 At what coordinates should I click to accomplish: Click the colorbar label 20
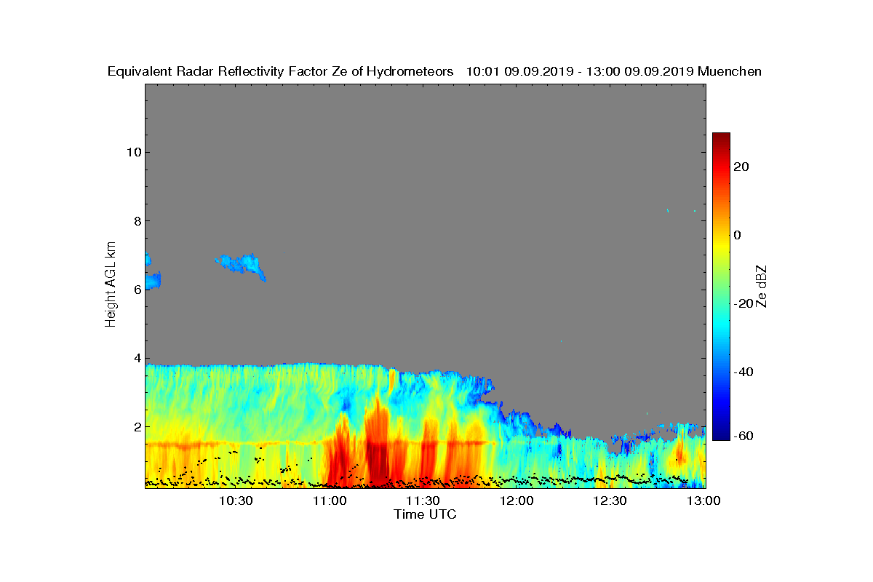click(x=742, y=167)
